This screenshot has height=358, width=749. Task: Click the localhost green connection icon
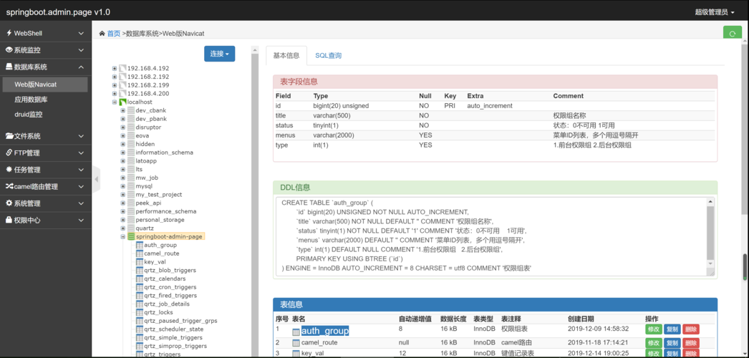point(122,102)
